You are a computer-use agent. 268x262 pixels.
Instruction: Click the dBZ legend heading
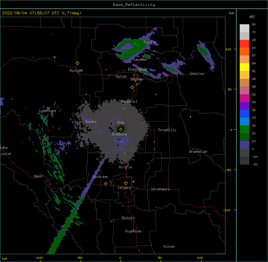(x=252, y=16)
